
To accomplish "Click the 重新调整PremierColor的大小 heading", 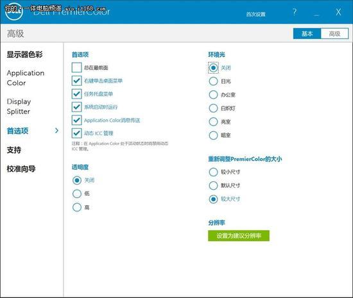I will pos(245,159).
